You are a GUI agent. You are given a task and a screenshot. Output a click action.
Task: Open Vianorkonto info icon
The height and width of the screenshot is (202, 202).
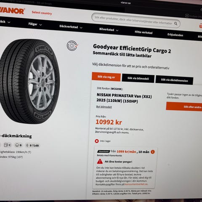pos(153,152)
